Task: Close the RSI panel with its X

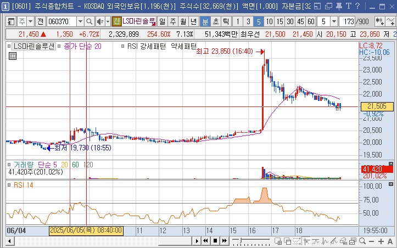Action: [391, 184]
